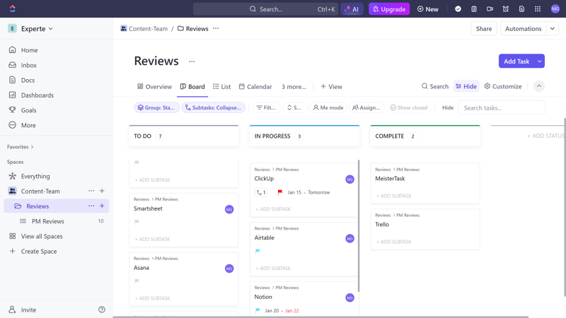Expand the Favorites section
The image size is (566, 318).
21,147
